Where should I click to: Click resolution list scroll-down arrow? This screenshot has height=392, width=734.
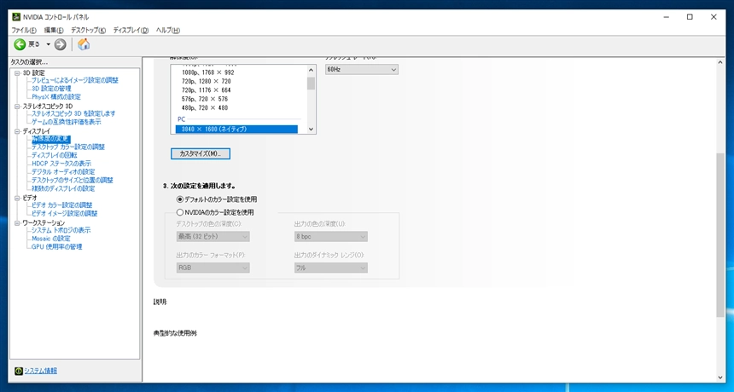point(312,130)
